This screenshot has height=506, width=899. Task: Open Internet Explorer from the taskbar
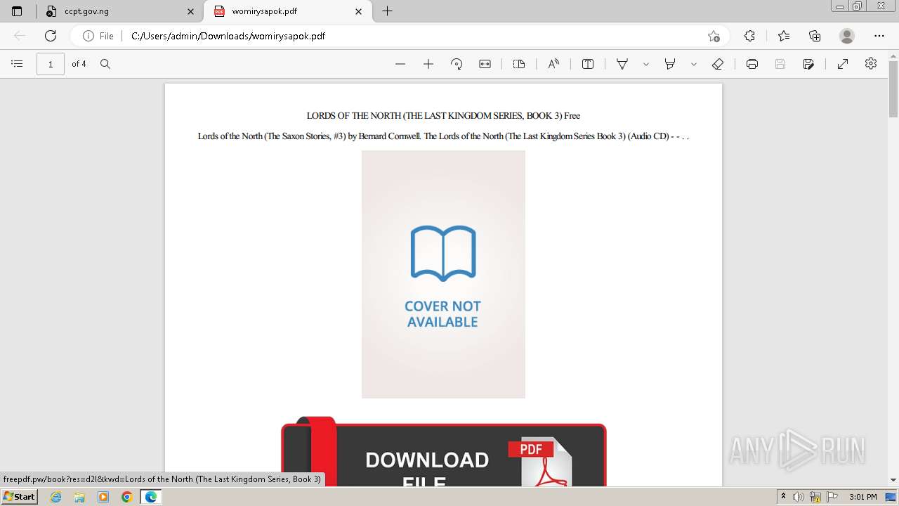pos(55,497)
